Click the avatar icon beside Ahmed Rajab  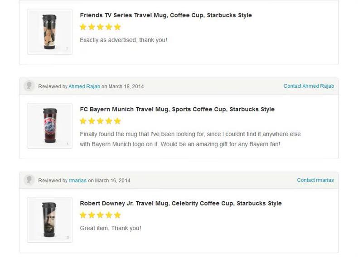coord(29,86)
